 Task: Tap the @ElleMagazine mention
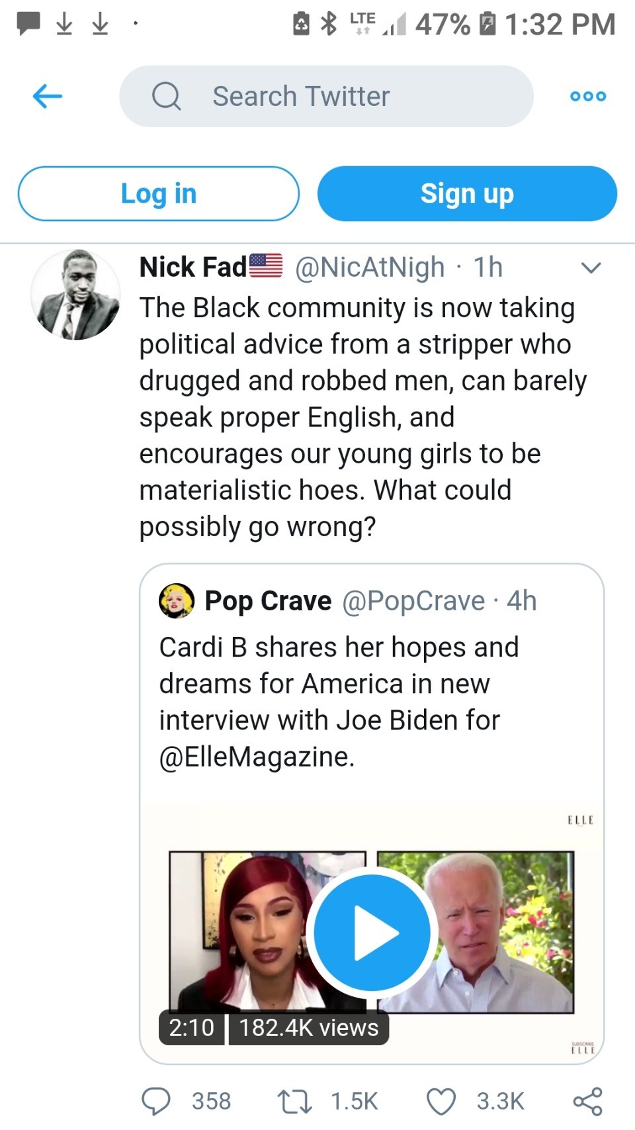click(257, 757)
